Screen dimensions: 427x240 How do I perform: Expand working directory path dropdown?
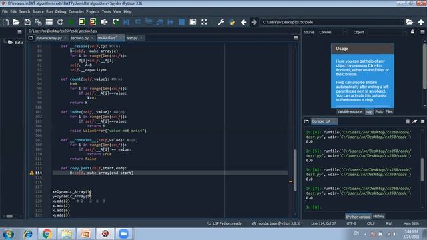401,22
